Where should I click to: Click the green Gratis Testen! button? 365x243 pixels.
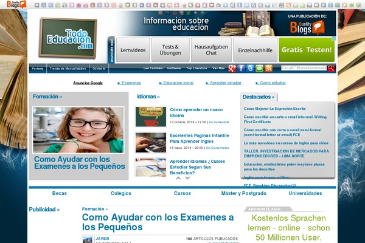coord(307,50)
